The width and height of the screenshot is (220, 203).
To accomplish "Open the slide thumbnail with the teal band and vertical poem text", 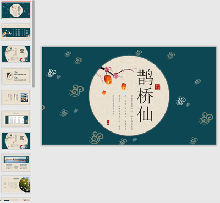I will [16, 32].
